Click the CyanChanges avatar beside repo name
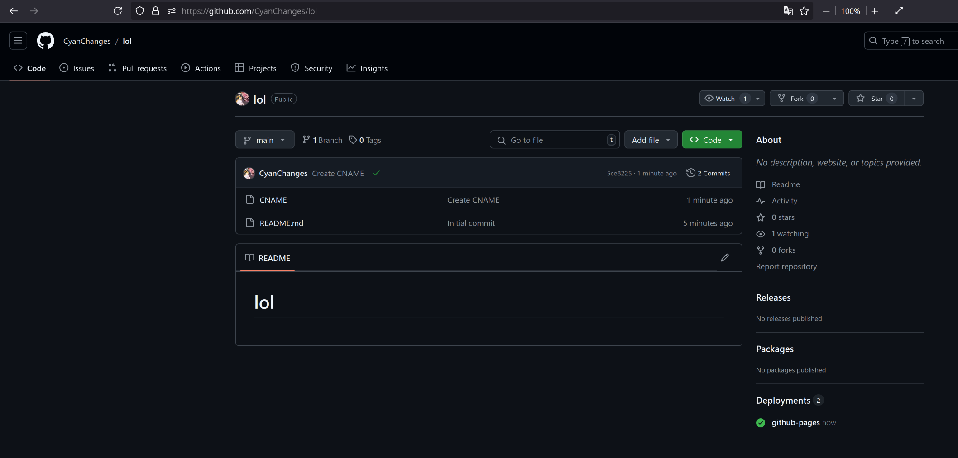 pos(242,99)
